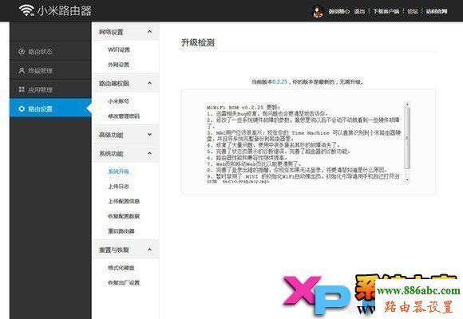
Task: Open the 应用管理 sidebar label
Action: coord(40,89)
